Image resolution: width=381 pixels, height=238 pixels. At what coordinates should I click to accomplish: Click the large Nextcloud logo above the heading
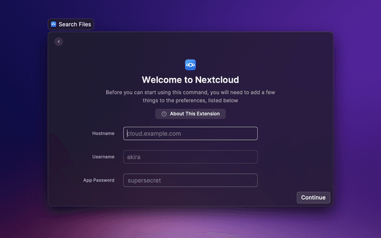click(190, 64)
